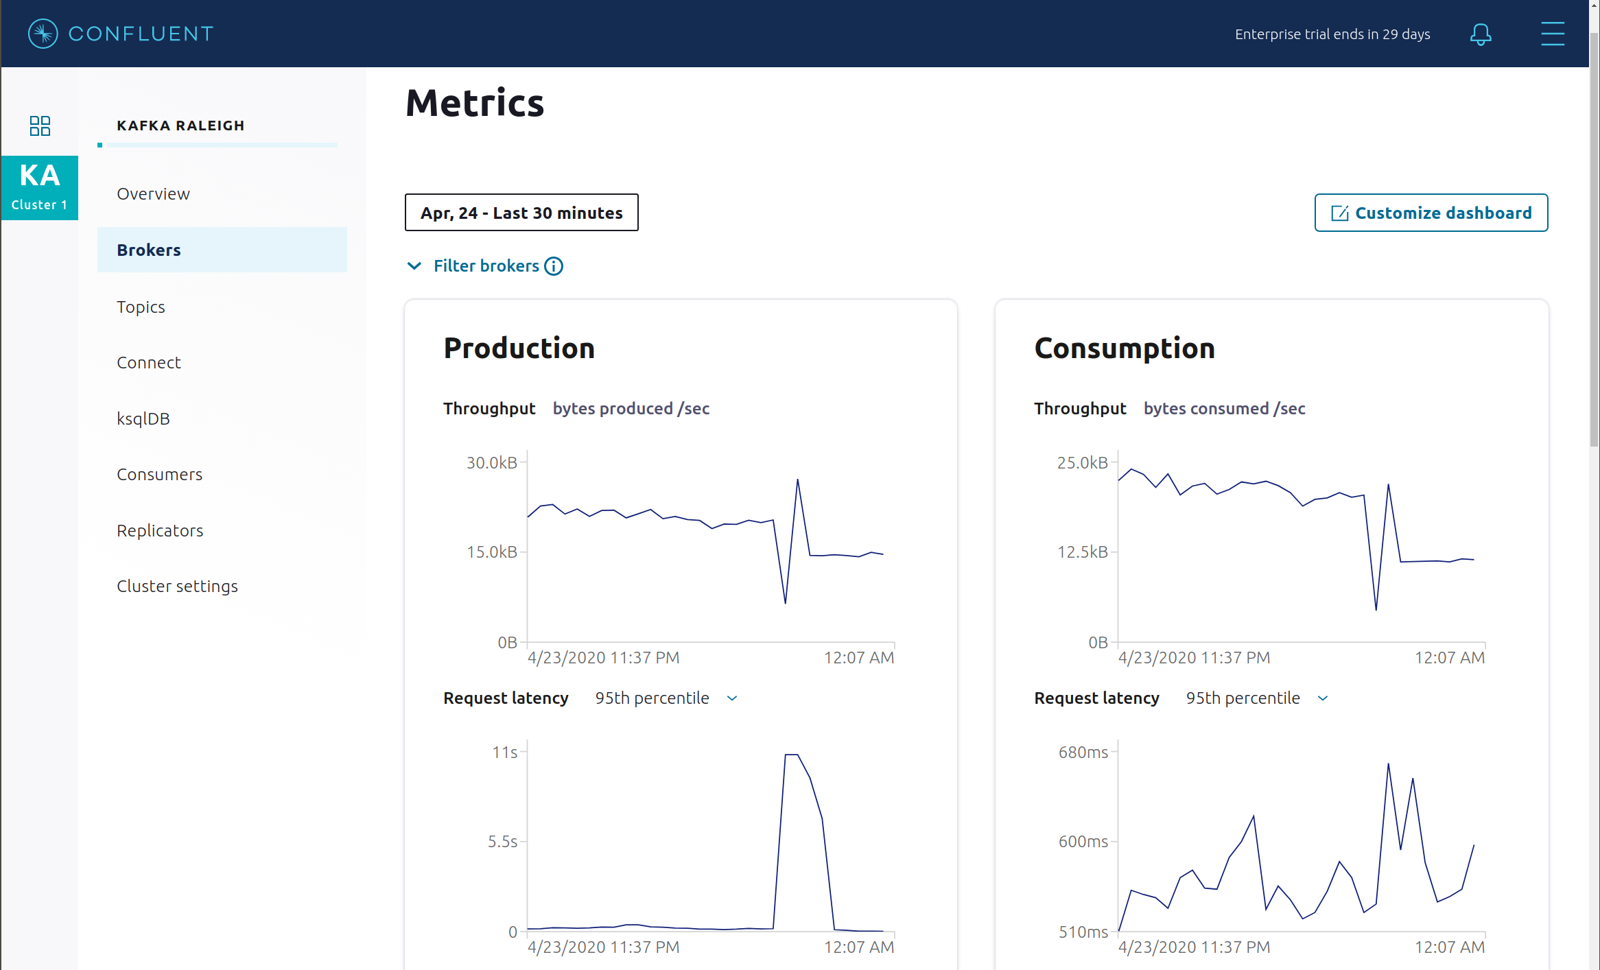Click Production 'Request latency' label
The width and height of the screenshot is (1600, 970).
click(506, 698)
